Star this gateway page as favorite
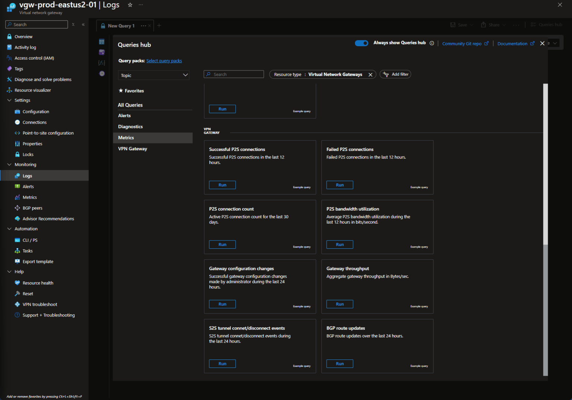This screenshot has height=400, width=572. click(130, 5)
